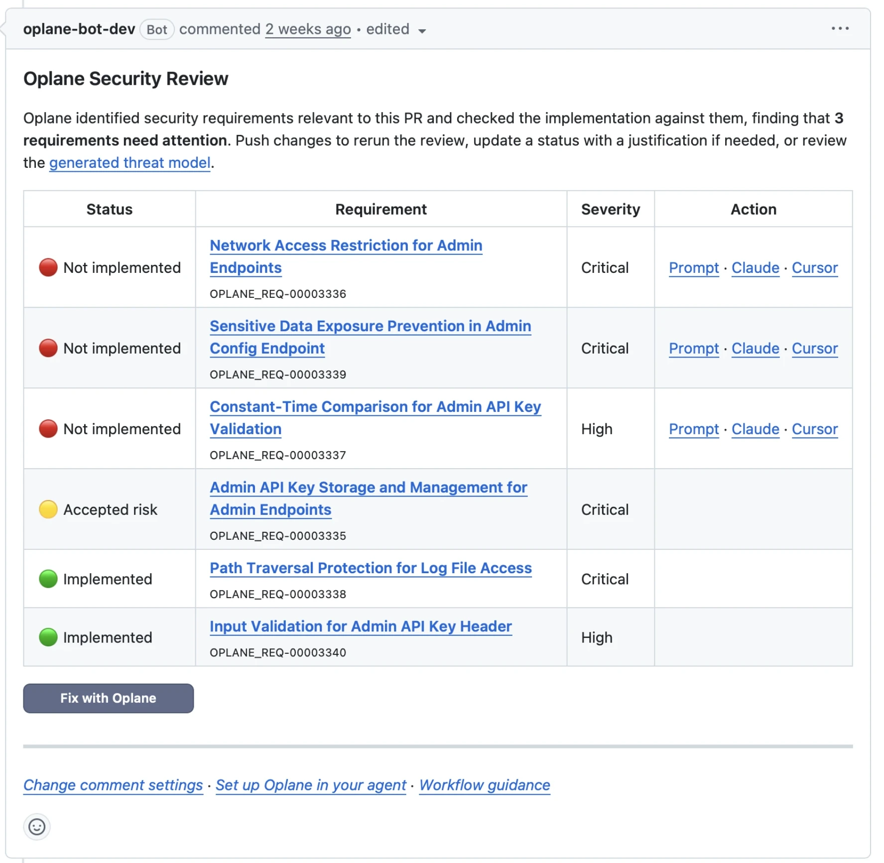Click the Status column header
The height and width of the screenshot is (863, 884).
(x=110, y=209)
